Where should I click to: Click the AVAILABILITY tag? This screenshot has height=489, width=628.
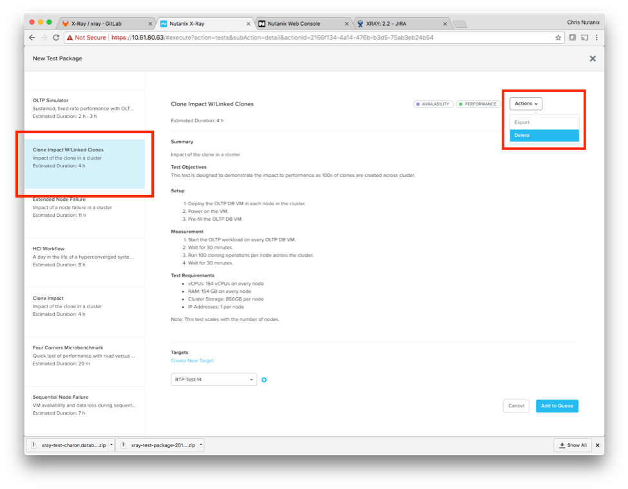pyautogui.click(x=433, y=104)
